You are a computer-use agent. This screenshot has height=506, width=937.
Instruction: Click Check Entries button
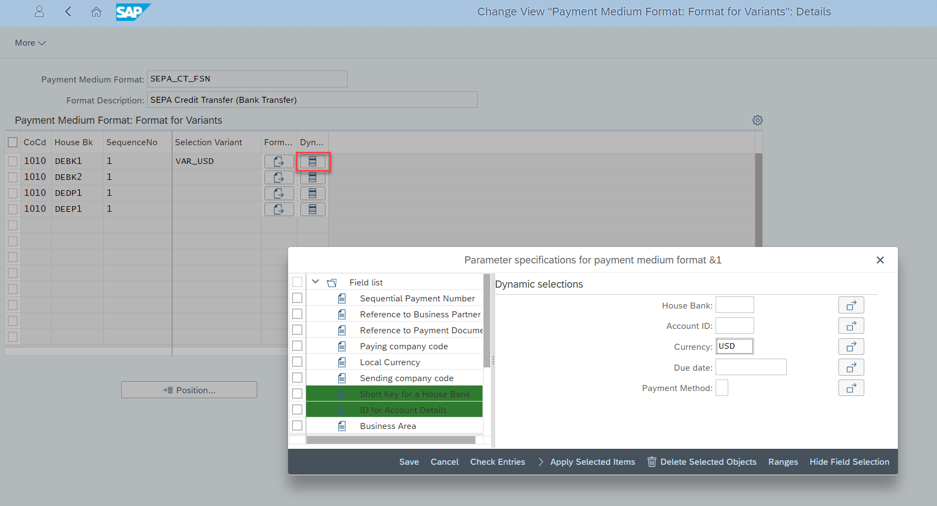coord(497,462)
